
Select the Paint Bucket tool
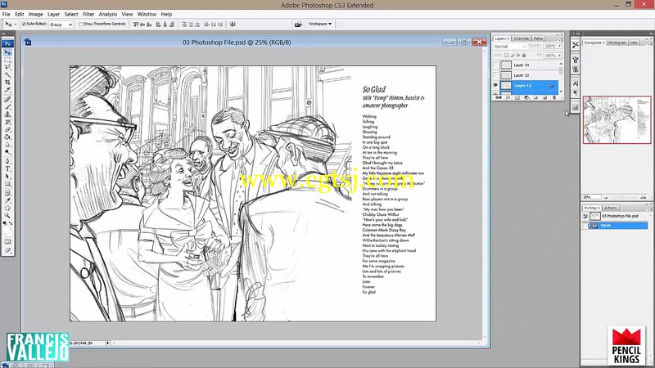pos(7,137)
